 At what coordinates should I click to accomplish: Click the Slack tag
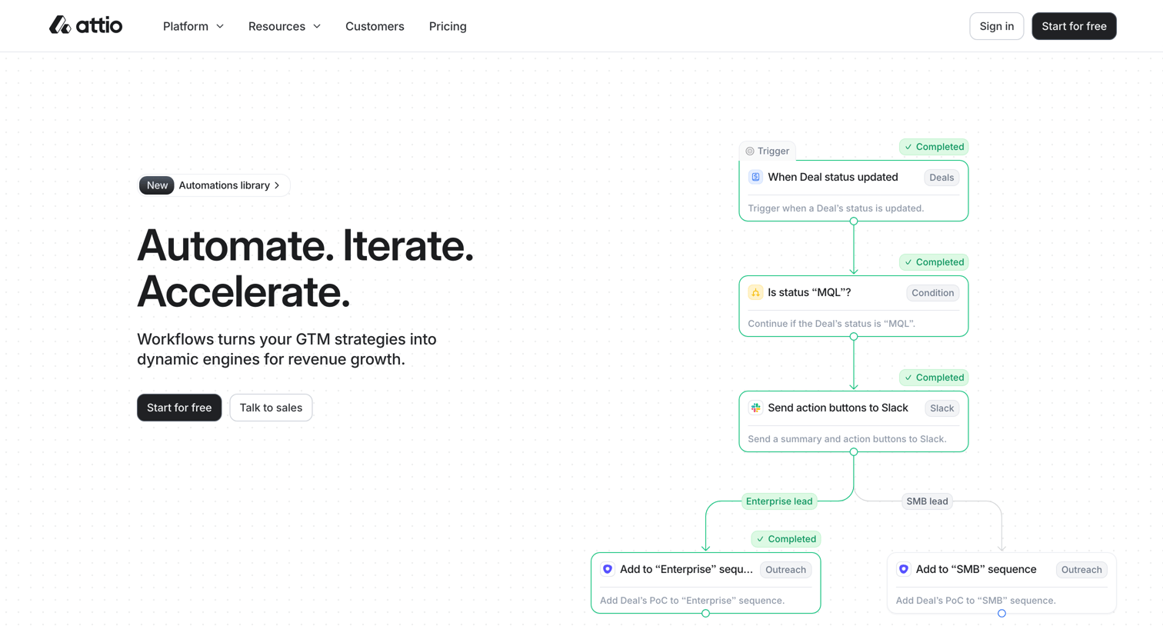pos(941,408)
